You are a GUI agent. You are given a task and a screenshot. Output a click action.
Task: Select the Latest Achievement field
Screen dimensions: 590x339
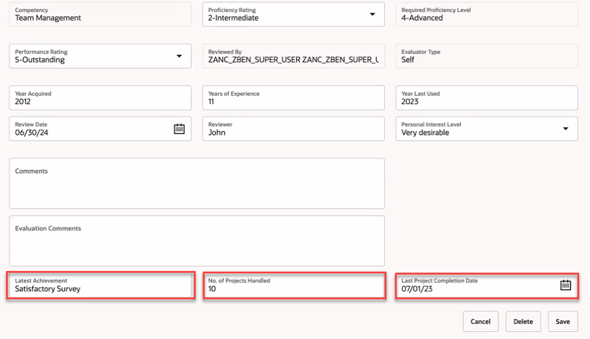(100, 285)
